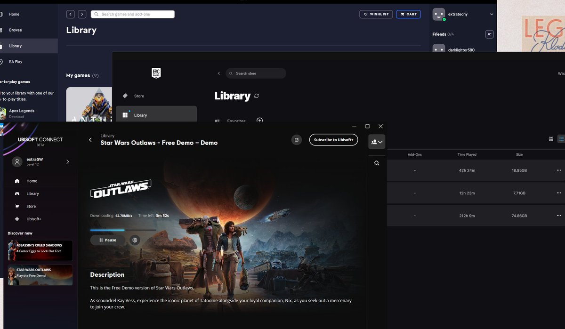
Task: Click the Size column header
Action: pos(519,154)
